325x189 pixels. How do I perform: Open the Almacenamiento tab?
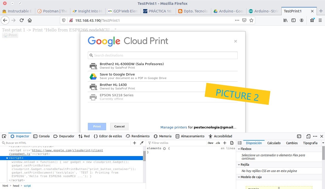(190, 136)
